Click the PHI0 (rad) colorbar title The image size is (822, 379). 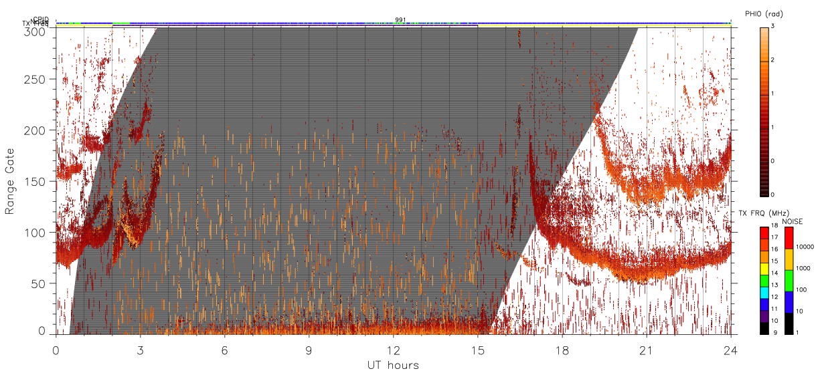[x=764, y=14]
